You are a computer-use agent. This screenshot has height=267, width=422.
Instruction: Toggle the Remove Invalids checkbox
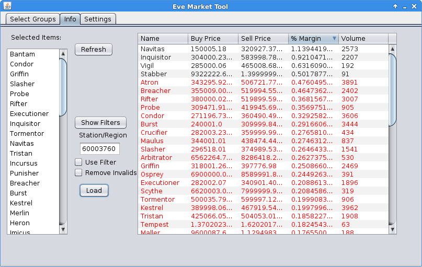point(78,172)
